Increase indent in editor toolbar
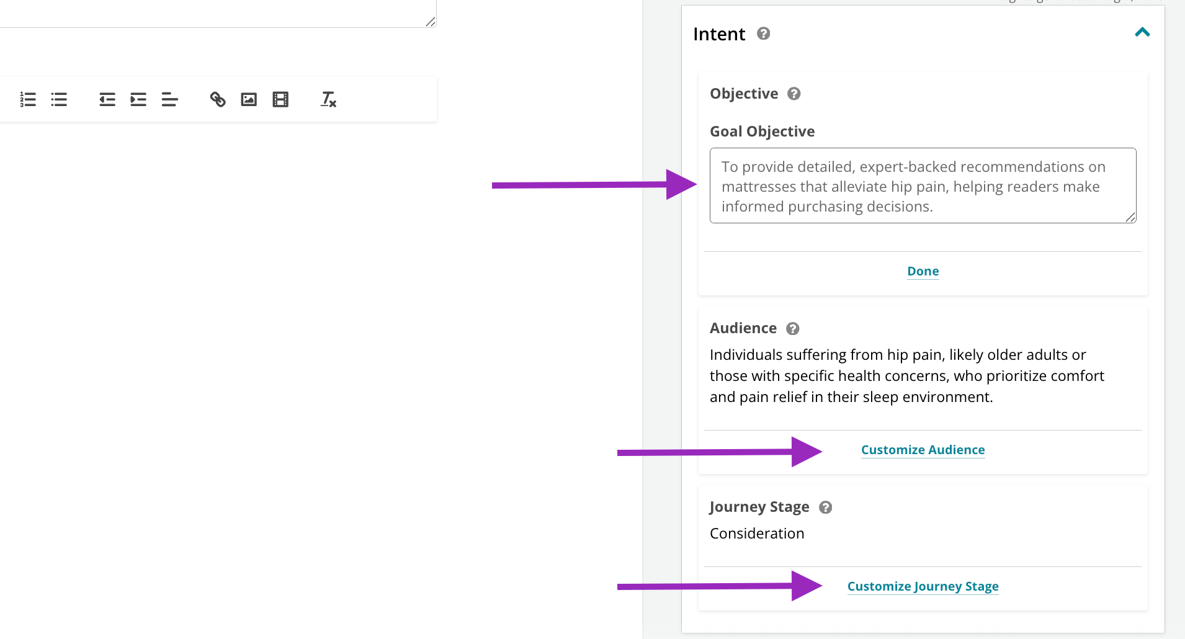The image size is (1185, 639). pyautogui.click(x=138, y=99)
